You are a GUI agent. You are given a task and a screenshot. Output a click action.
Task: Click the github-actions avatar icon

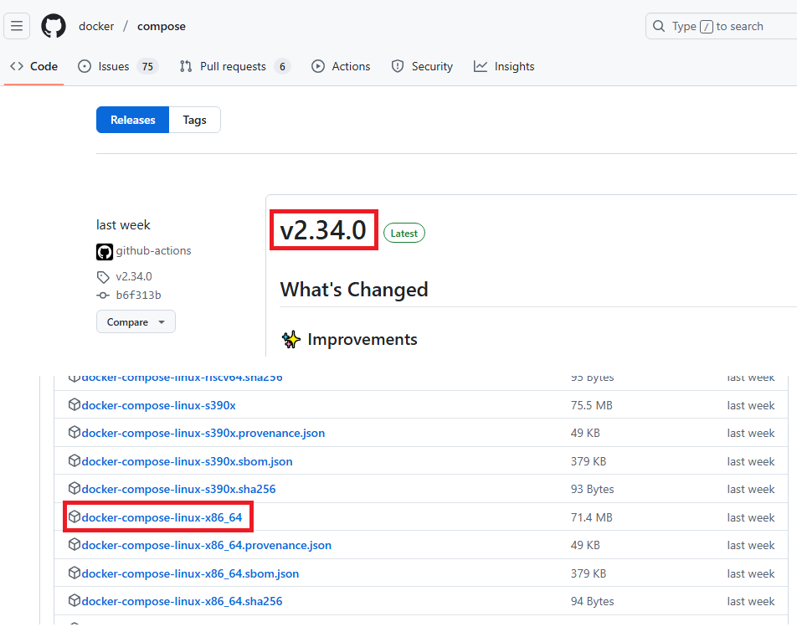click(105, 251)
